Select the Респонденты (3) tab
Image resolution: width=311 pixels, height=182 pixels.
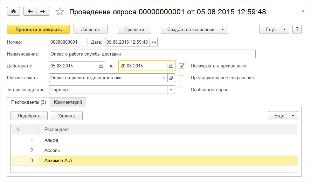coord(29,102)
